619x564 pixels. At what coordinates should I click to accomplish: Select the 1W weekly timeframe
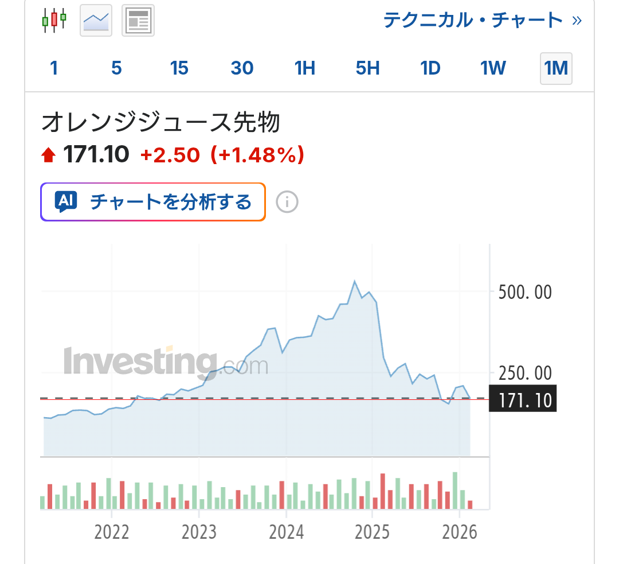click(x=493, y=68)
